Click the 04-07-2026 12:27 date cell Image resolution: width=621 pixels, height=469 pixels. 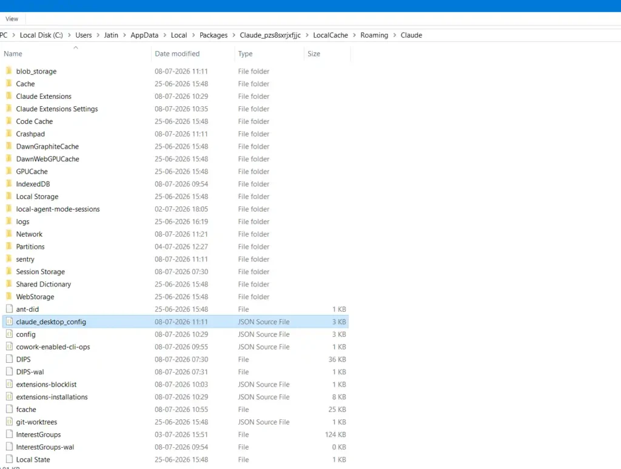click(x=181, y=246)
